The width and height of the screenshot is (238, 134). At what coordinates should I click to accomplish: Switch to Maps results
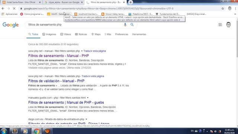click(96, 34)
